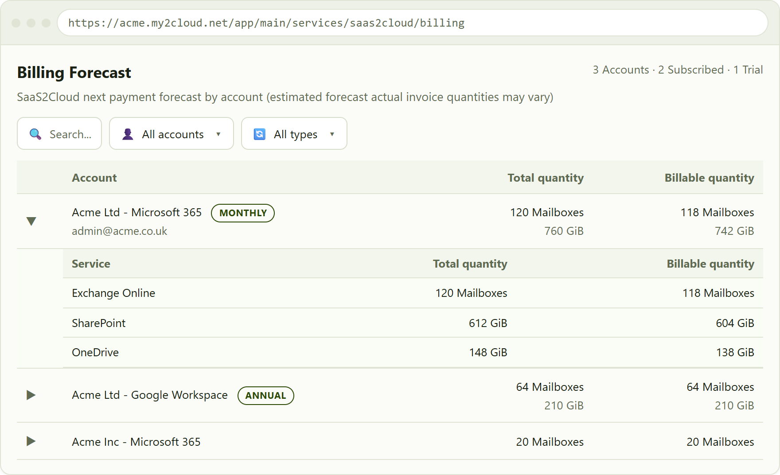Open the All accounts dropdown
Screen dimensions: 780x475
[172, 133]
